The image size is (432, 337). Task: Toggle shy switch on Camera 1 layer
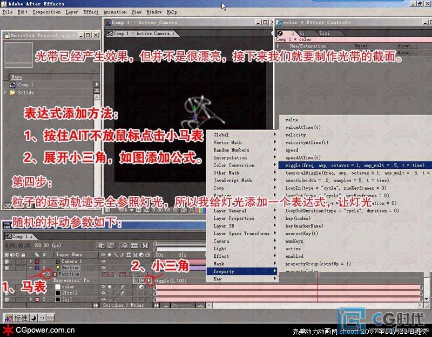tap(103, 262)
